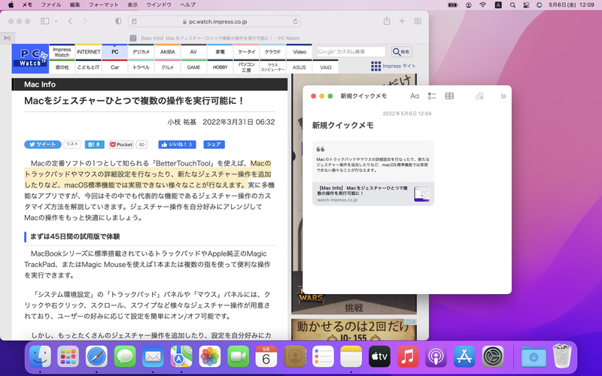The width and height of the screenshot is (602, 376).
Task: Open the Impress サイト link
Action: click(394, 66)
